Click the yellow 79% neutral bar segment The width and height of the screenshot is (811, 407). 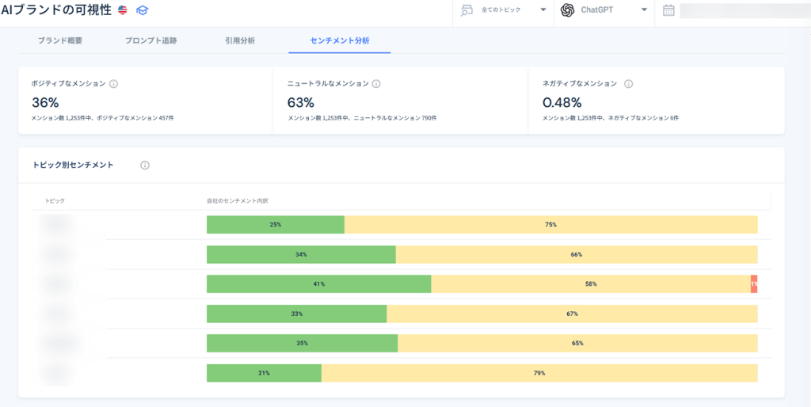539,373
